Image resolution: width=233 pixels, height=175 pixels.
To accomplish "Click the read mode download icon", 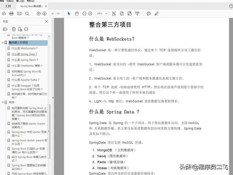I will point(137,14).
